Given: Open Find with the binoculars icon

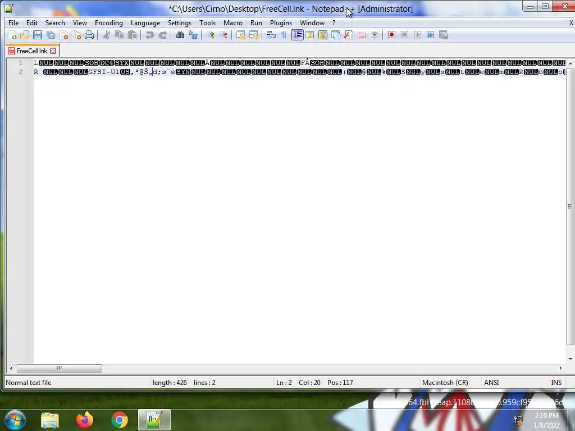Looking at the screenshot, I should [x=180, y=35].
